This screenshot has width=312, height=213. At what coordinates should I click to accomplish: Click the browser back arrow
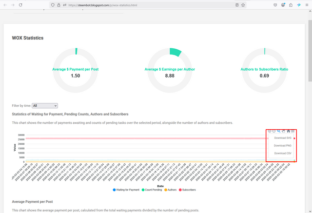5,5
